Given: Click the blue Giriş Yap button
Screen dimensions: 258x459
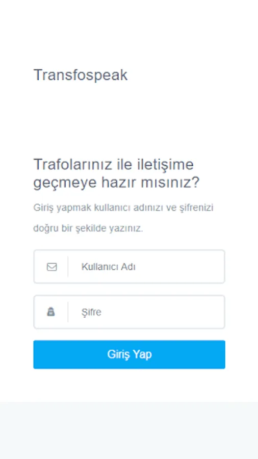Looking at the screenshot, I should [130, 354].
